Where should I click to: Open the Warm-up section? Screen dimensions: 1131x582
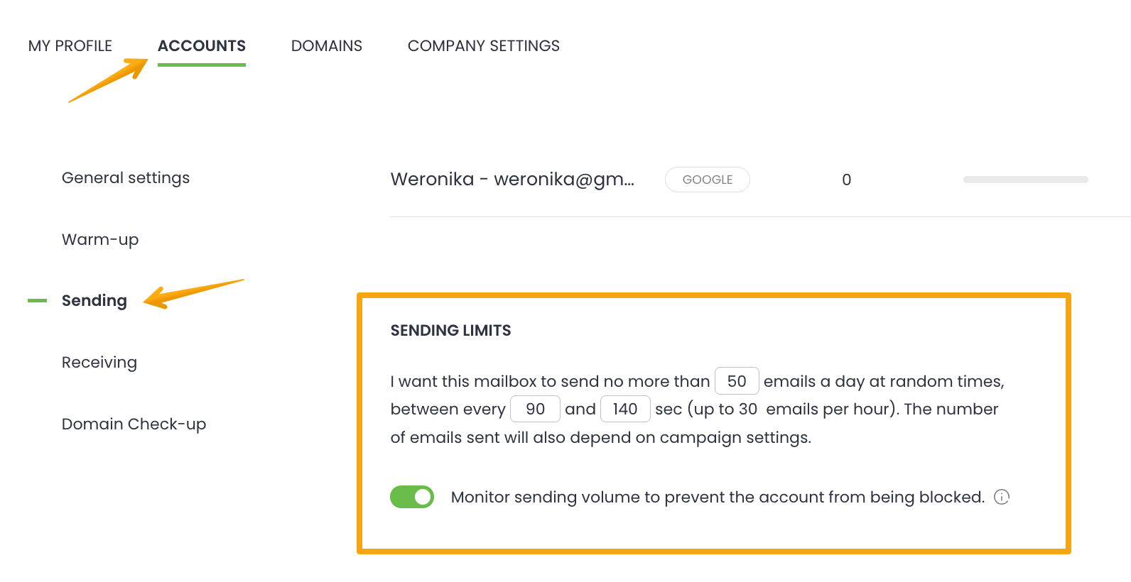click(99, 239)
